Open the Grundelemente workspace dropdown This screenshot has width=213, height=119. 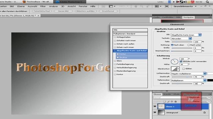point(185,6)
